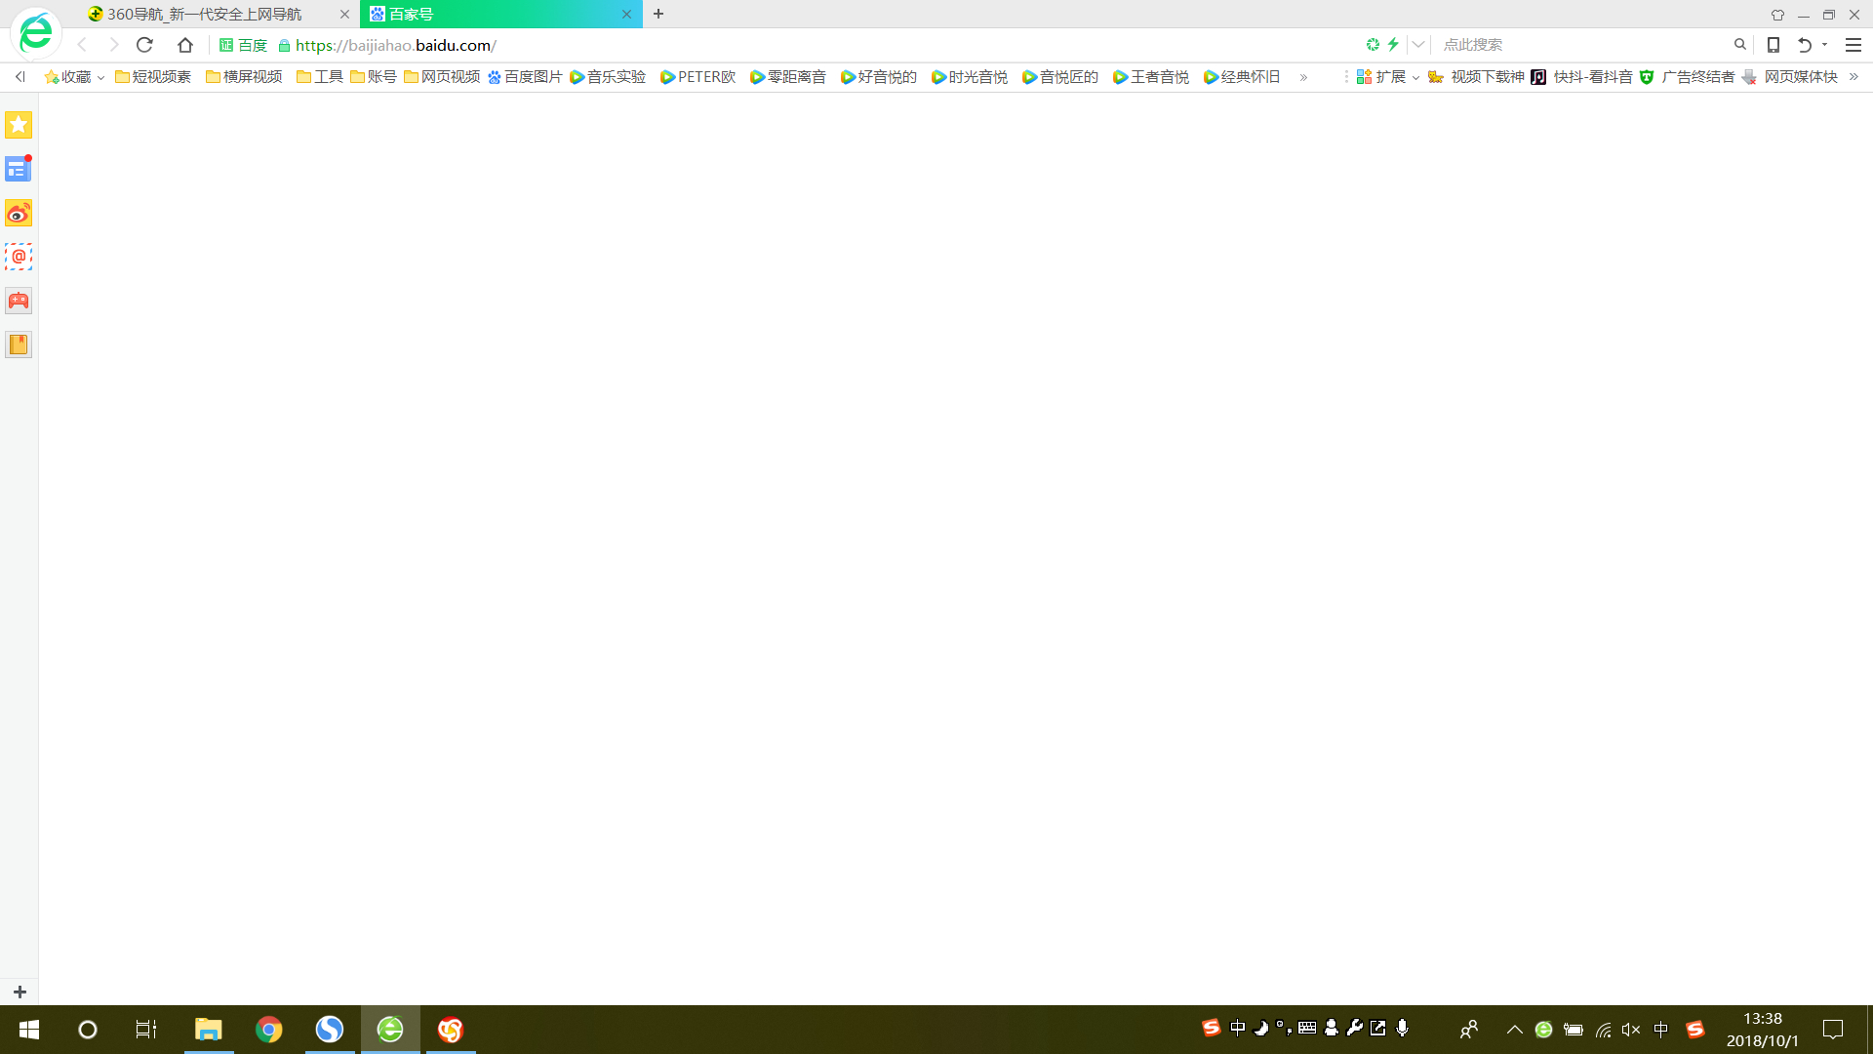Click the yellow star favorites sidebar icon
The width and height of the screenshot is (1873, 1054).
point(19,125)
